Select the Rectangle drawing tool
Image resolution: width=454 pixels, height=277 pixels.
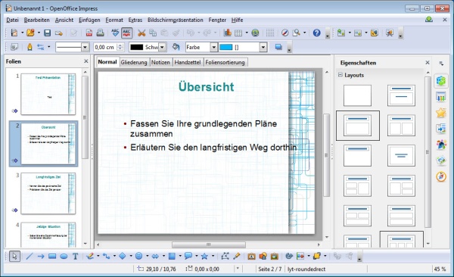[52, 256]
